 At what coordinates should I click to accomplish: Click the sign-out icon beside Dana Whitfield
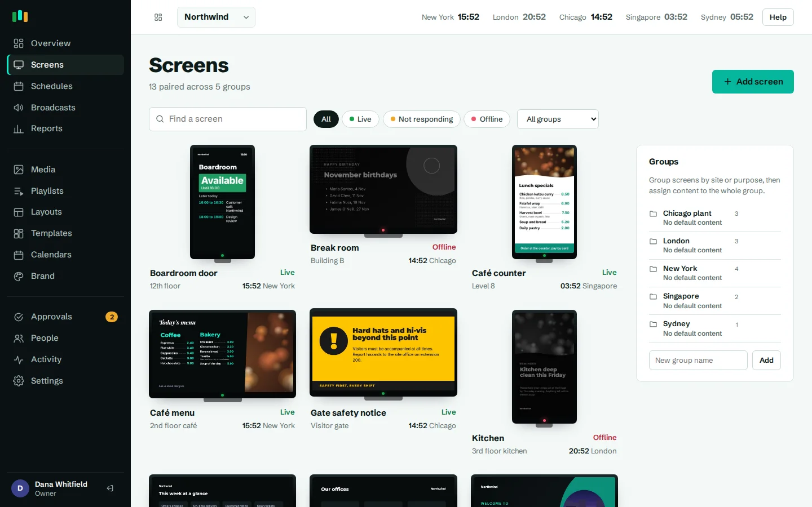click(x=110, y=488)
